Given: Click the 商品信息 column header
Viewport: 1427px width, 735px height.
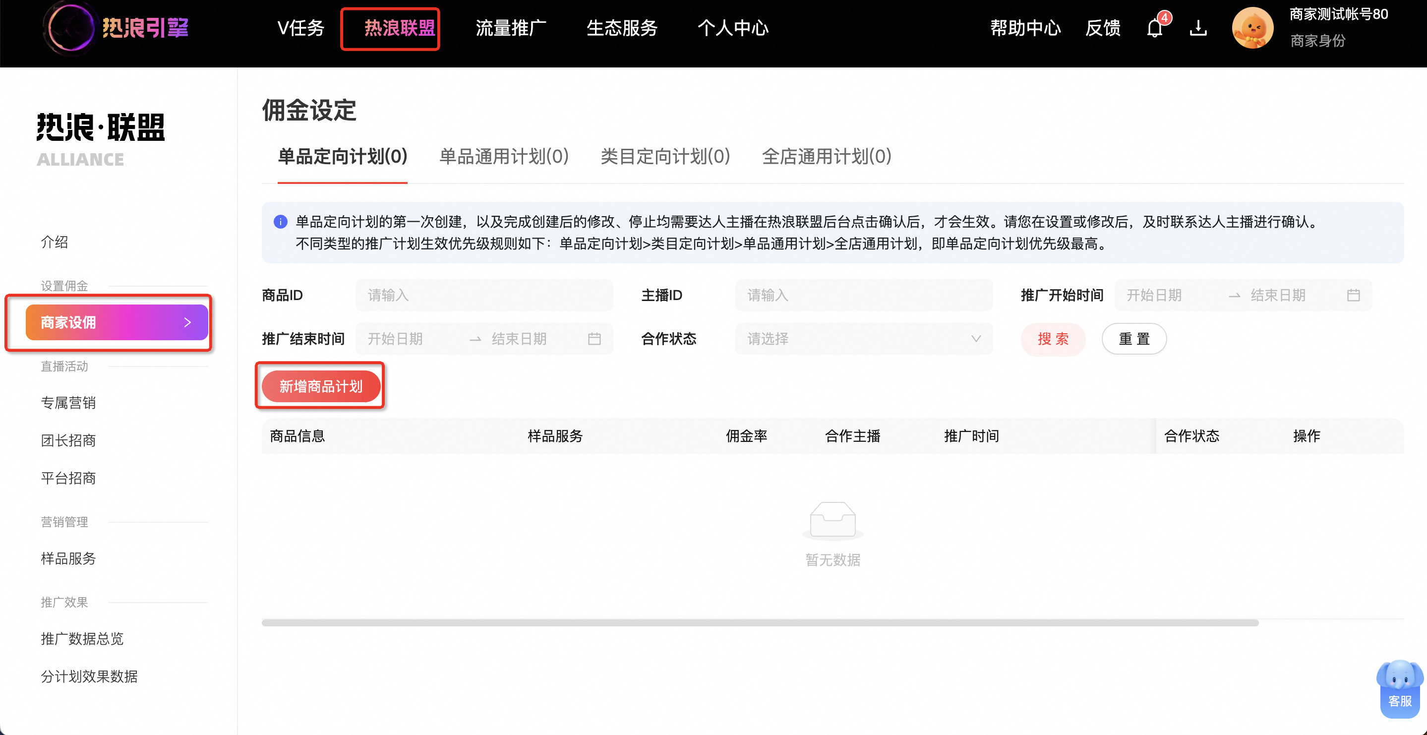Looking at the screenshot, I should pos(297,436).
